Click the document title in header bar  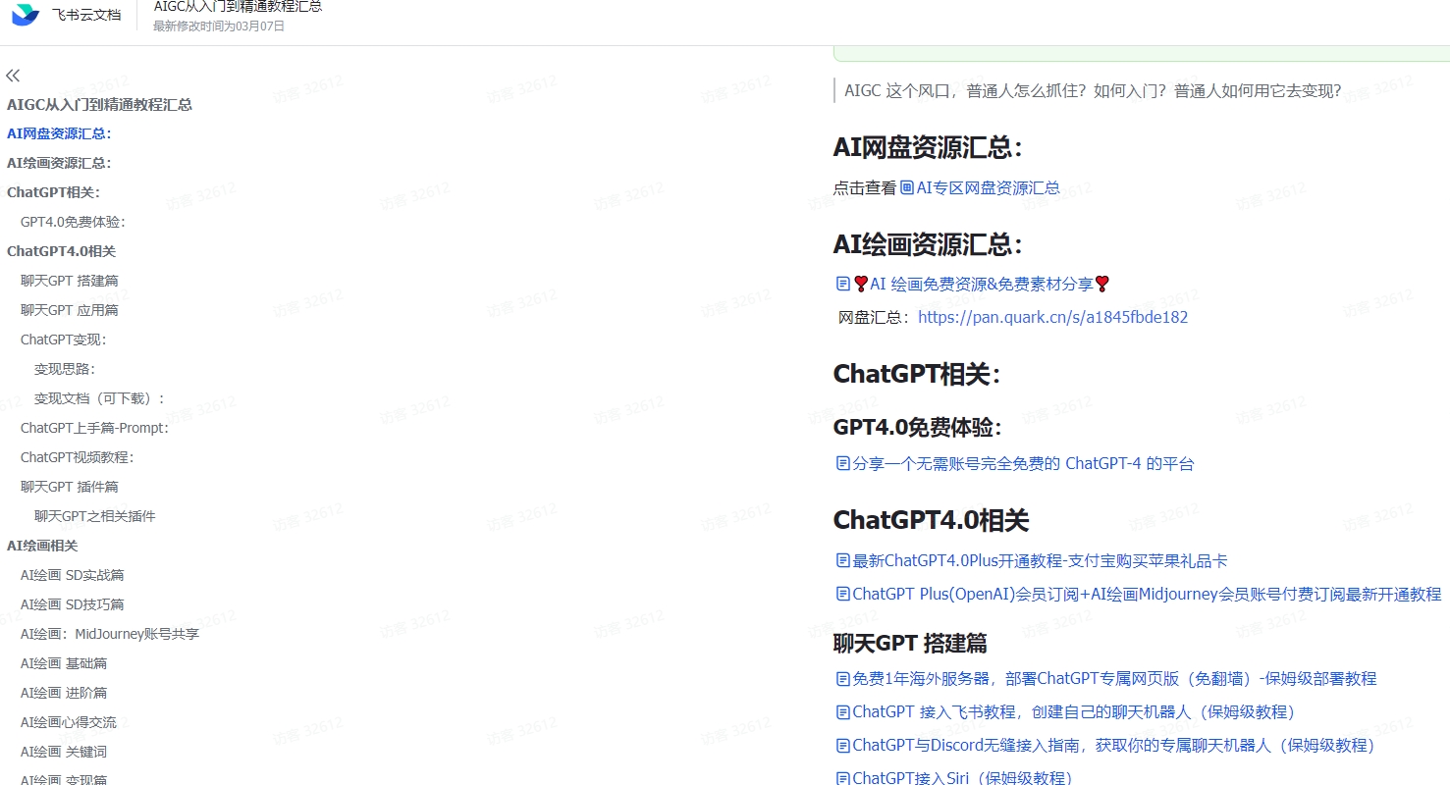click(x=238, y=6)
